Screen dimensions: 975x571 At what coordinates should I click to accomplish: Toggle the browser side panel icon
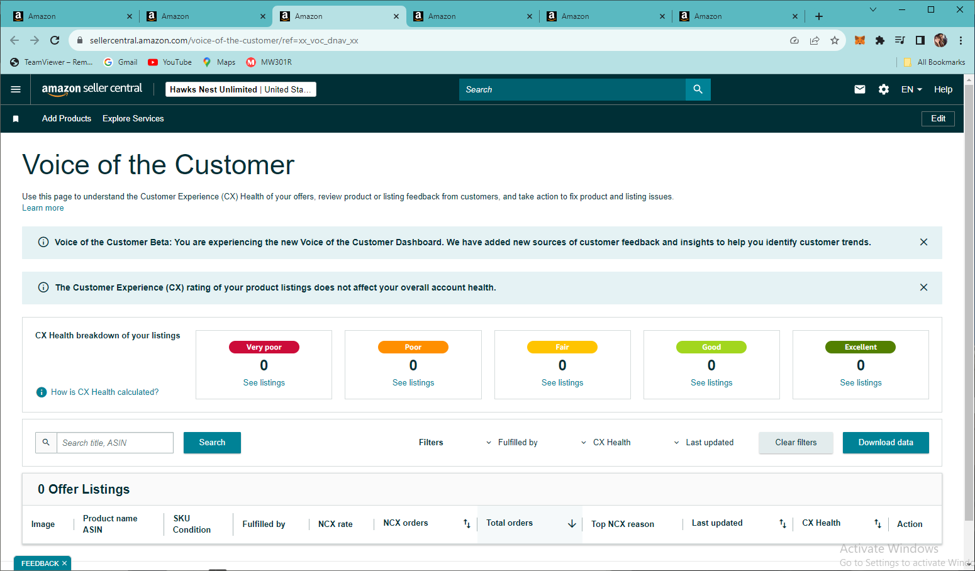(920, 40)
